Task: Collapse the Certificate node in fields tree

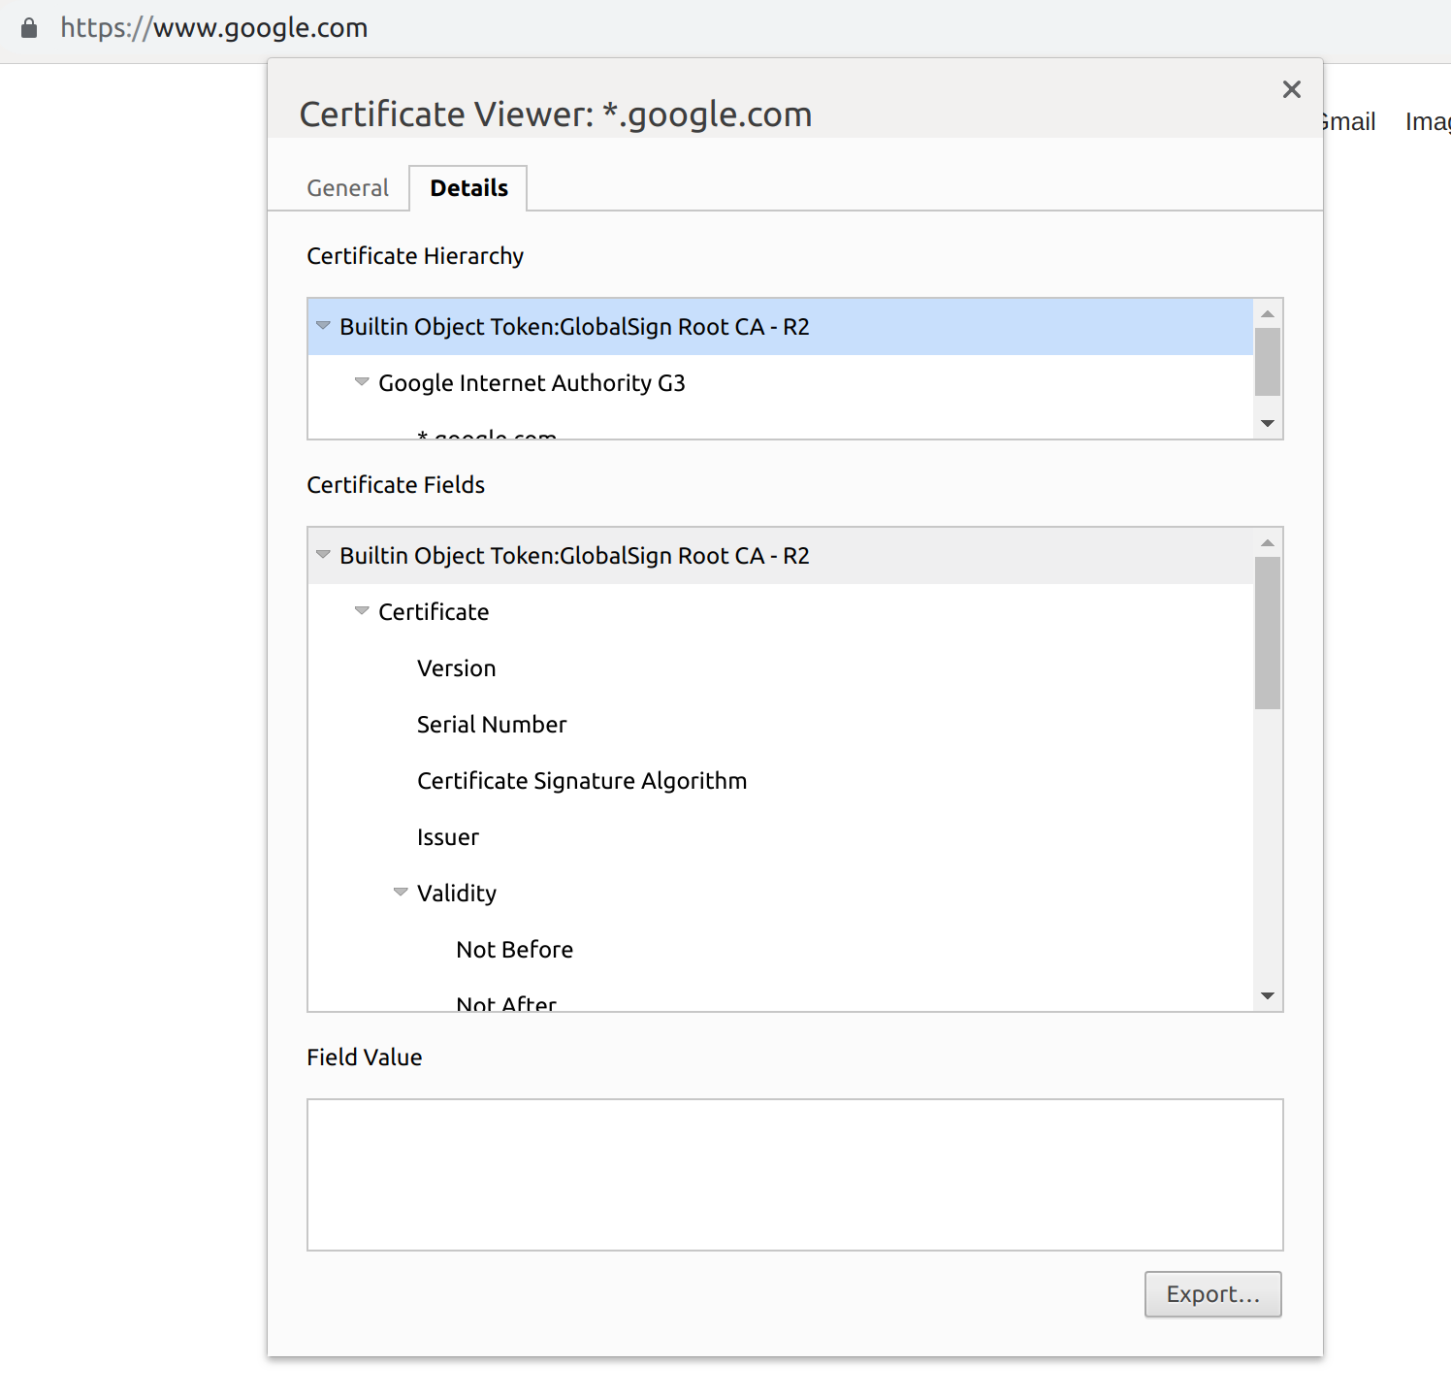Action: click(x=362, y=611)
